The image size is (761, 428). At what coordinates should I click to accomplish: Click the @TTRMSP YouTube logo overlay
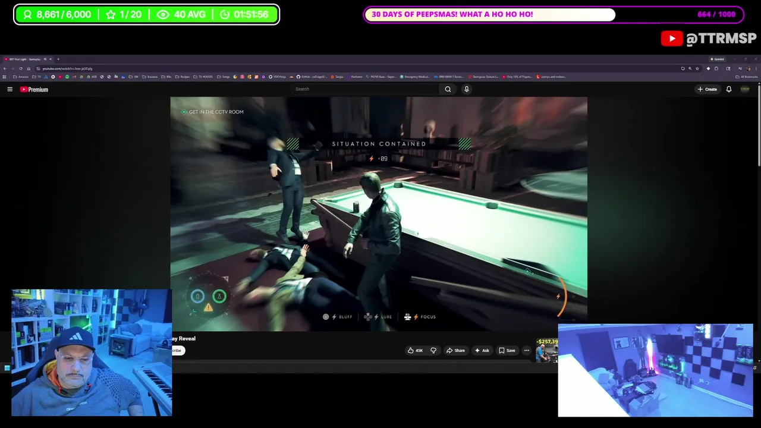pyautogui.click(x=709, y=39)
